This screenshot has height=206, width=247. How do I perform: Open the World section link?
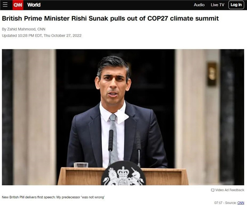pos(34,5)
